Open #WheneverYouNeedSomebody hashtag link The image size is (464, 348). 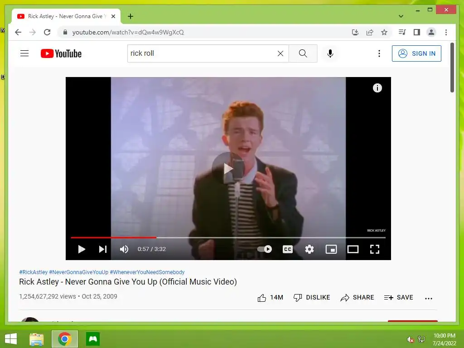point(147,272)
